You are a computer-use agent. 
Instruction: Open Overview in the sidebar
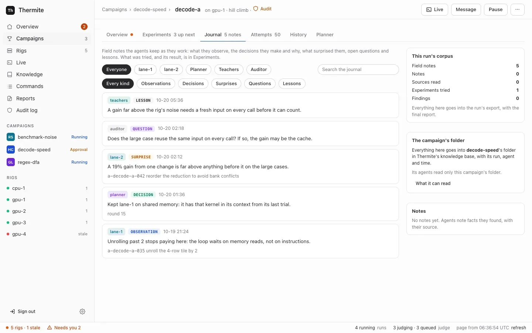47,27
